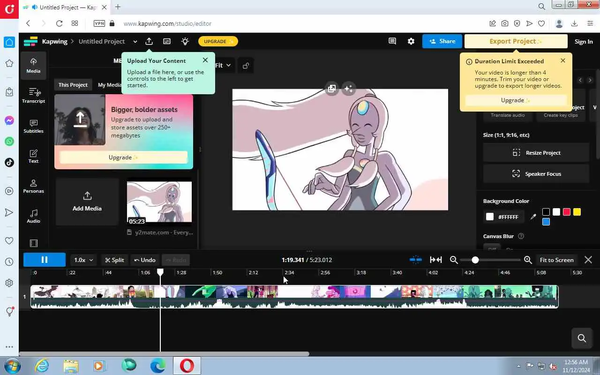Image resolution: width=600 pixels, height=375 pixels.
Task: Click the left arrow in the AI tools carousel
Action: click(x=580, y=80)
